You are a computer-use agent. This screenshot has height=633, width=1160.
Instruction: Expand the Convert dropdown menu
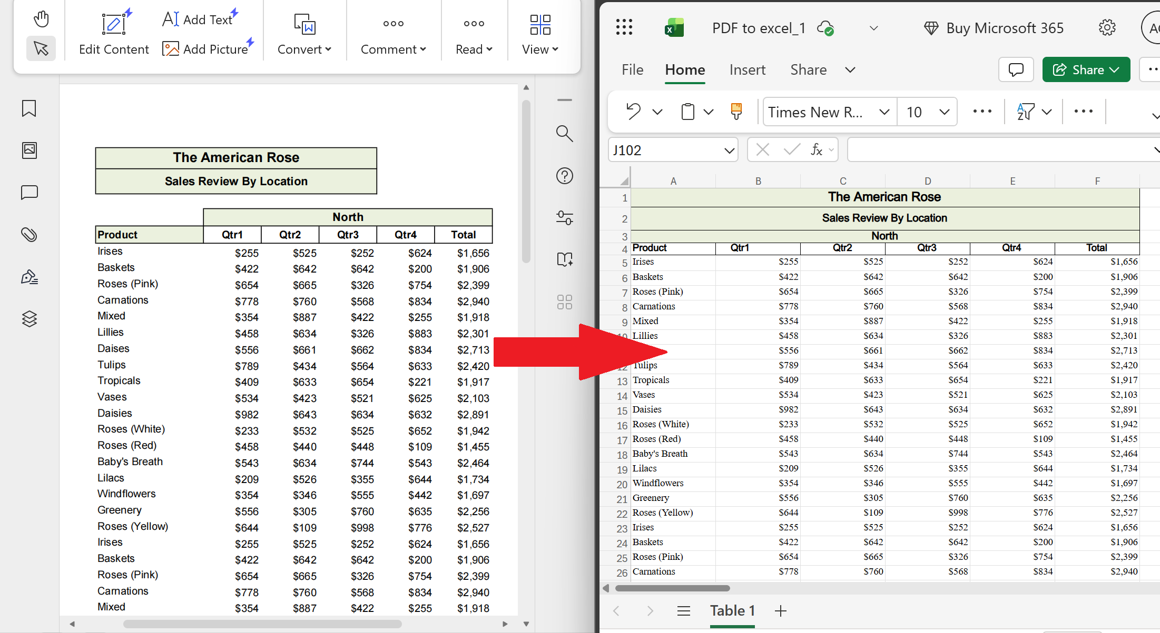pyautogui.click(x=304, y=49)
